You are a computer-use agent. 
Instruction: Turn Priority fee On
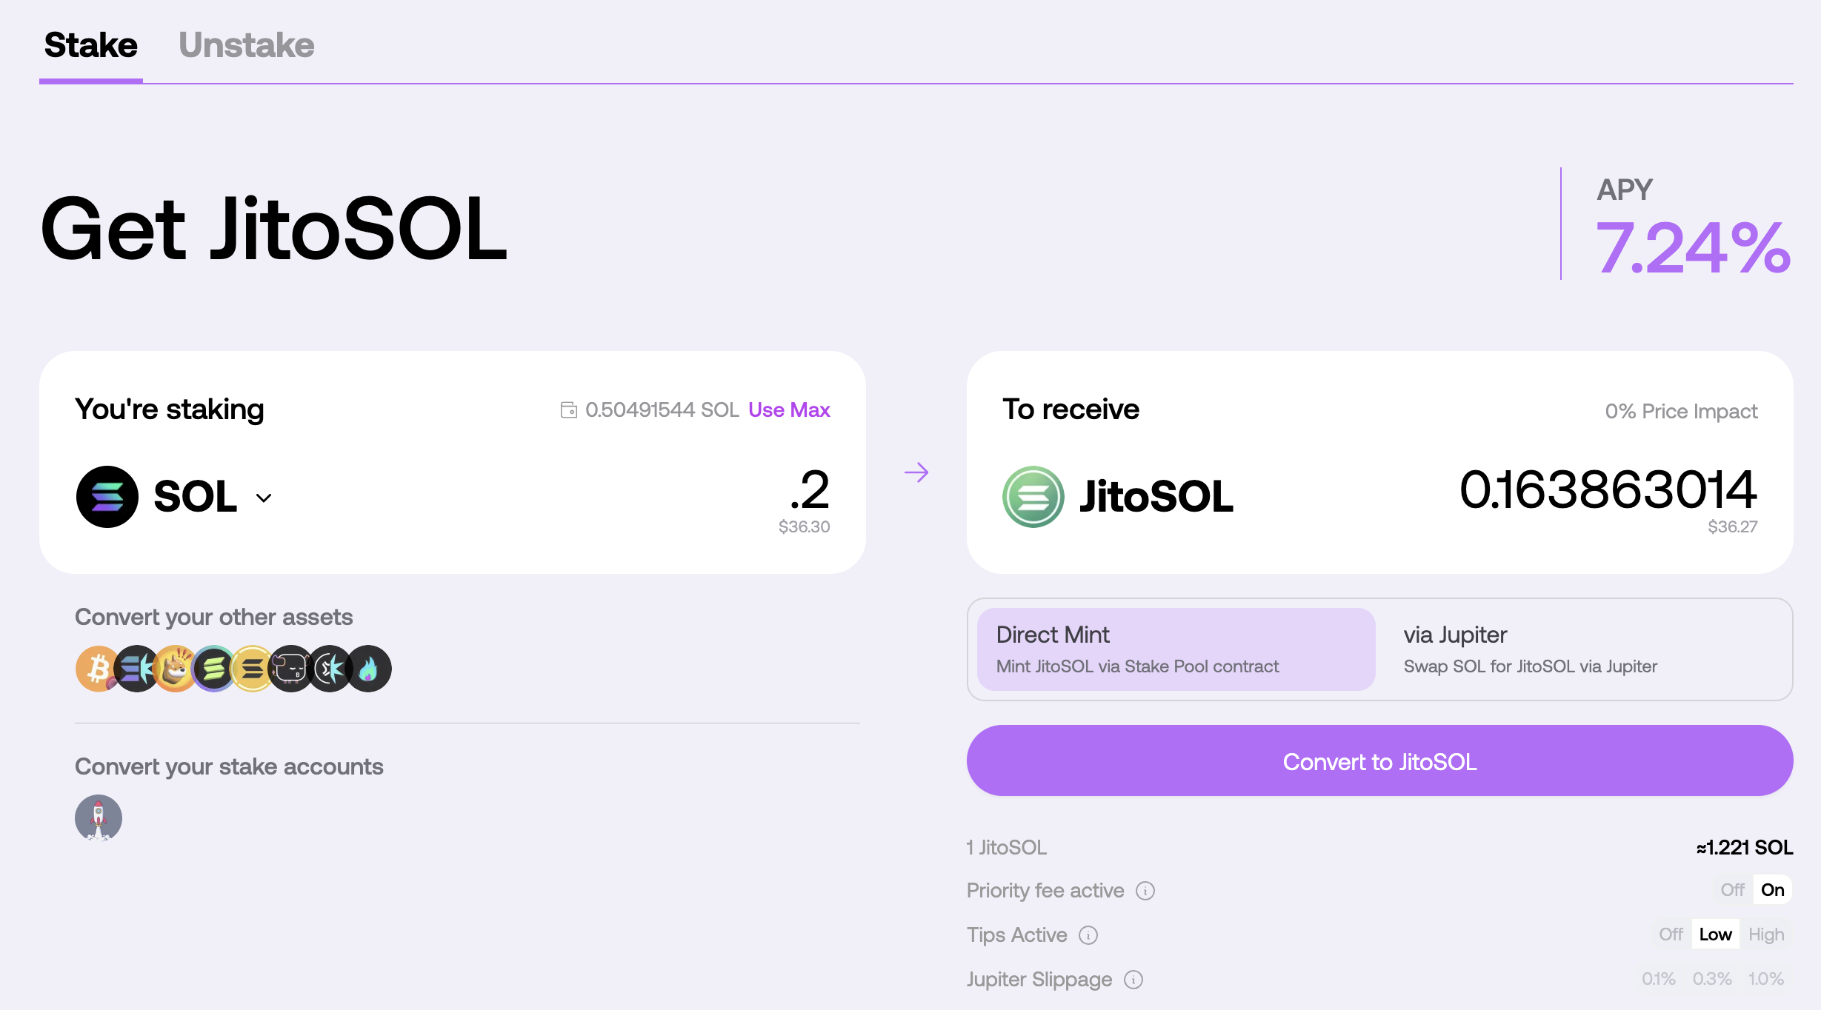pyautogui.click(x=1772, y=890)
